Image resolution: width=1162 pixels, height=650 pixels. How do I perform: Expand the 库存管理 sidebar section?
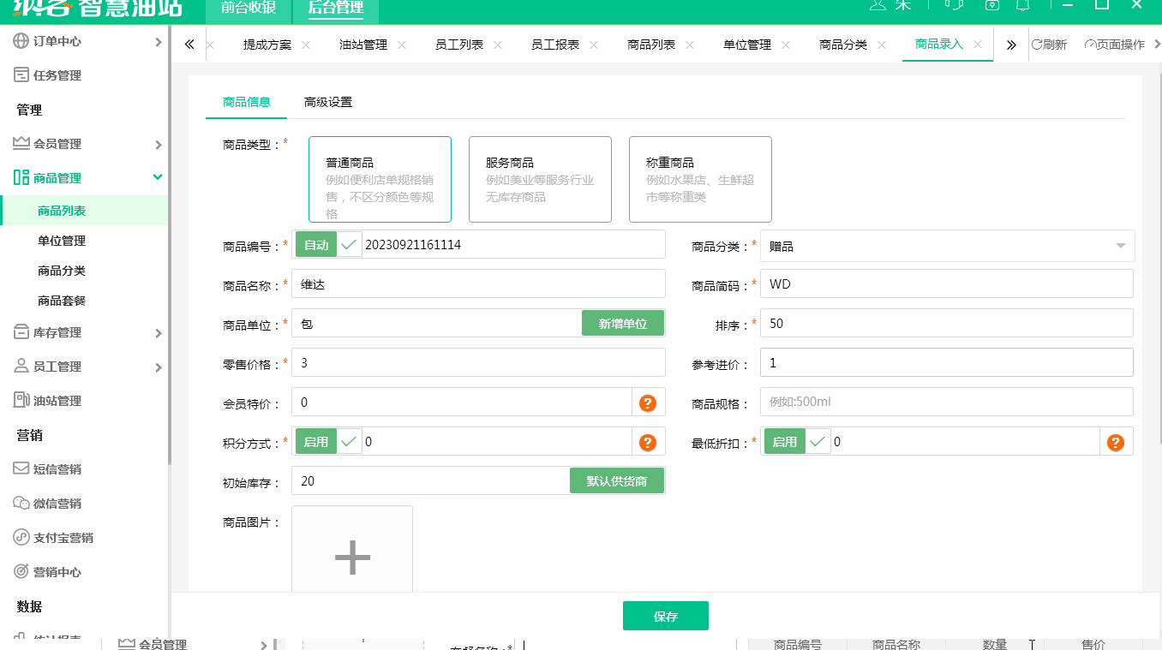pyautogui.click(x=53, y=331)
